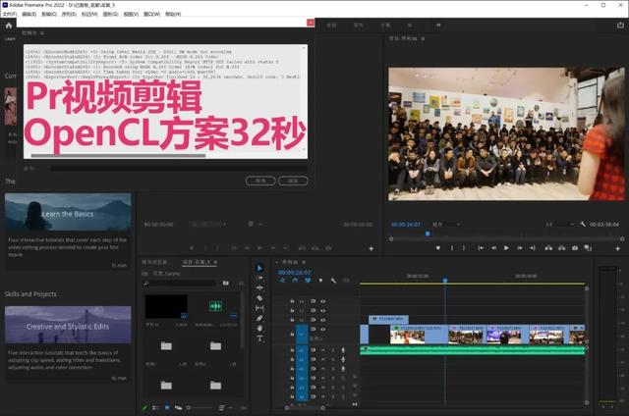
Task: Play the Program Monitor sequence
Action: pos(506,248)
